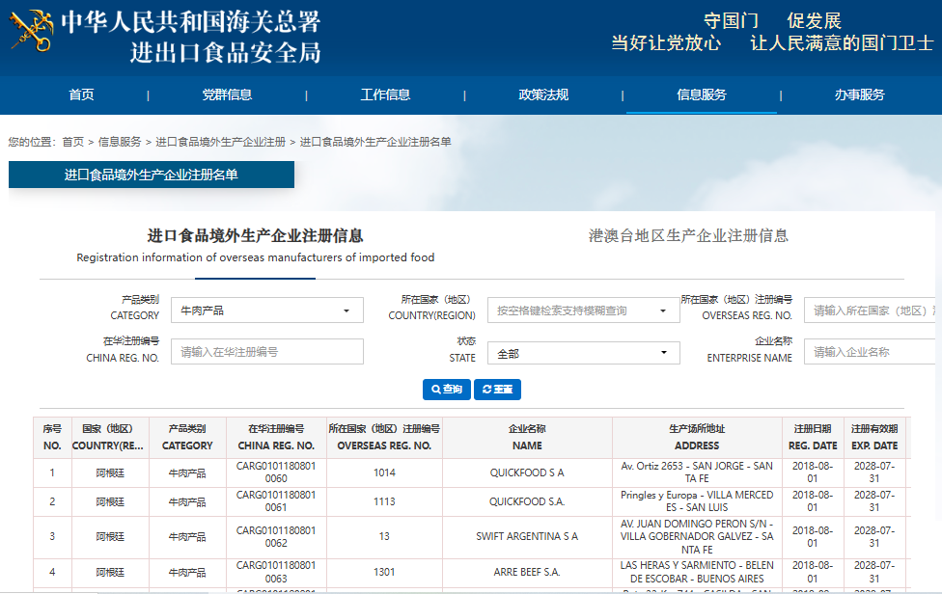
Task: Open the 党群信息 navigation menu
Action: [227, 94]
